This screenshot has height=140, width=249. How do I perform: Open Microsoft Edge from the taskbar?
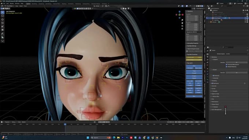(114, 137)
